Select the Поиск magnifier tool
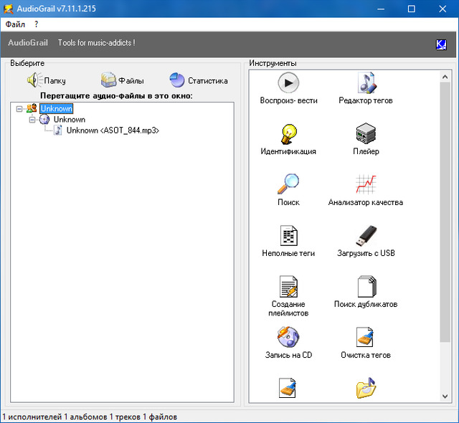459x423 pixels. pyautogui.click(x=288, y=185)
